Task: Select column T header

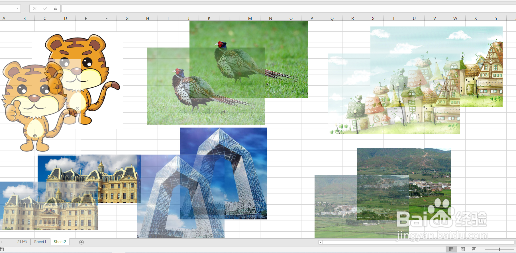Action: click(394, 18)
